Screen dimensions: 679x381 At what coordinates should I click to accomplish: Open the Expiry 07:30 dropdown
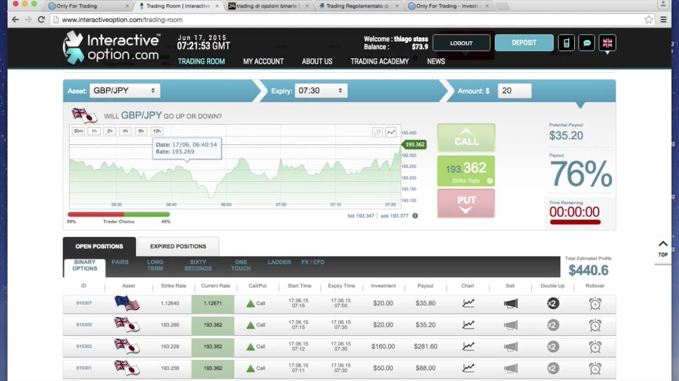tap(321, 90)
